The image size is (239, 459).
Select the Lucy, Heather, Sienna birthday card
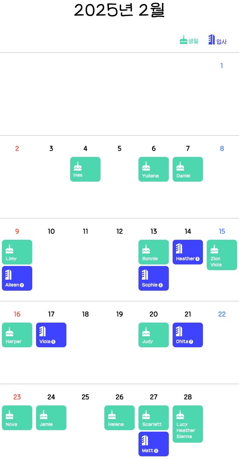pyautogui.click(x=188, y=424)
